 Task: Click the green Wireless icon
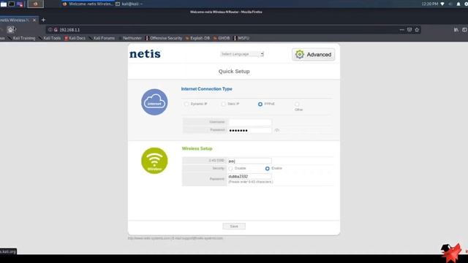(x=154, y=161)
